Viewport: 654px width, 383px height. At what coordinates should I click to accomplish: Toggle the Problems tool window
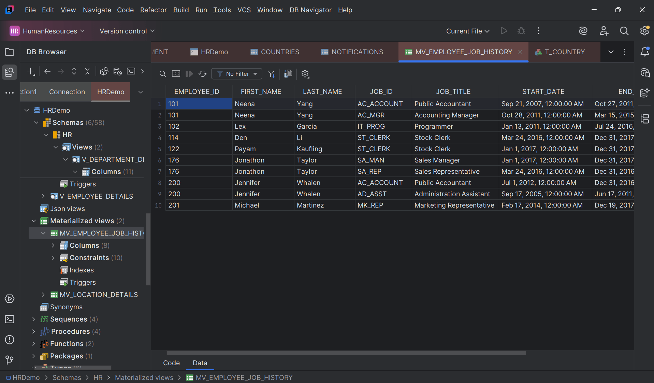coord(9,340)
